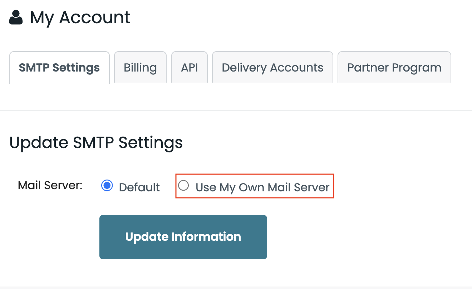Click the My Account page title text
The height and width of the screenshot is (289, 472).
tap(80, 17)
